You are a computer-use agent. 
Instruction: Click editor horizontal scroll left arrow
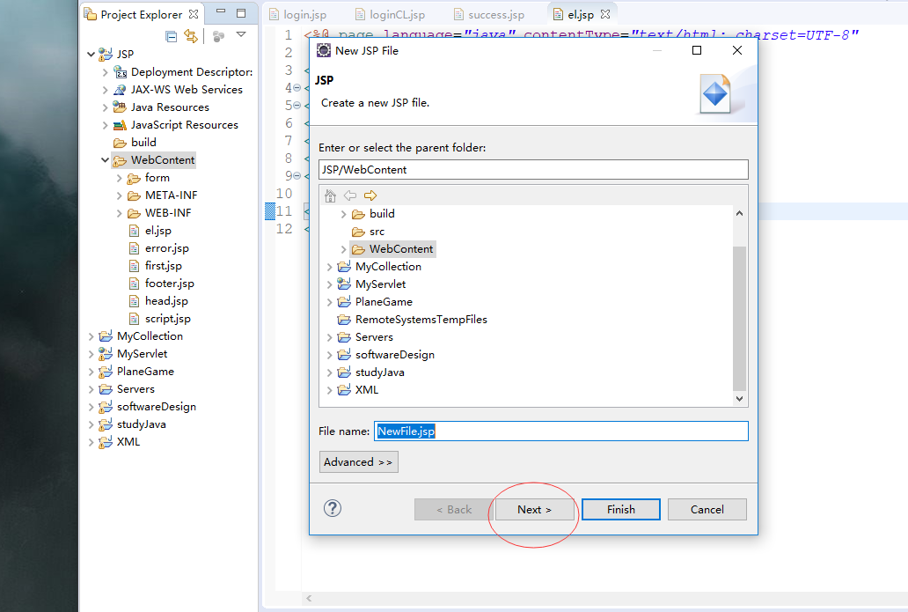[x=309, y=598]
